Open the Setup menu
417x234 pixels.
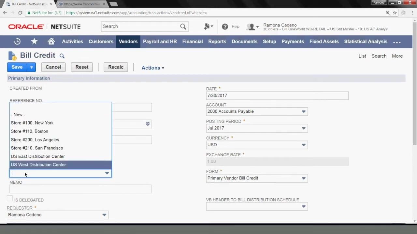[269, 42]
